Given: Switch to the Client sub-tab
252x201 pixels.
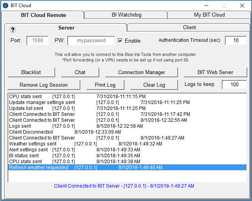Looking at the screenshot, I should 189,28.
